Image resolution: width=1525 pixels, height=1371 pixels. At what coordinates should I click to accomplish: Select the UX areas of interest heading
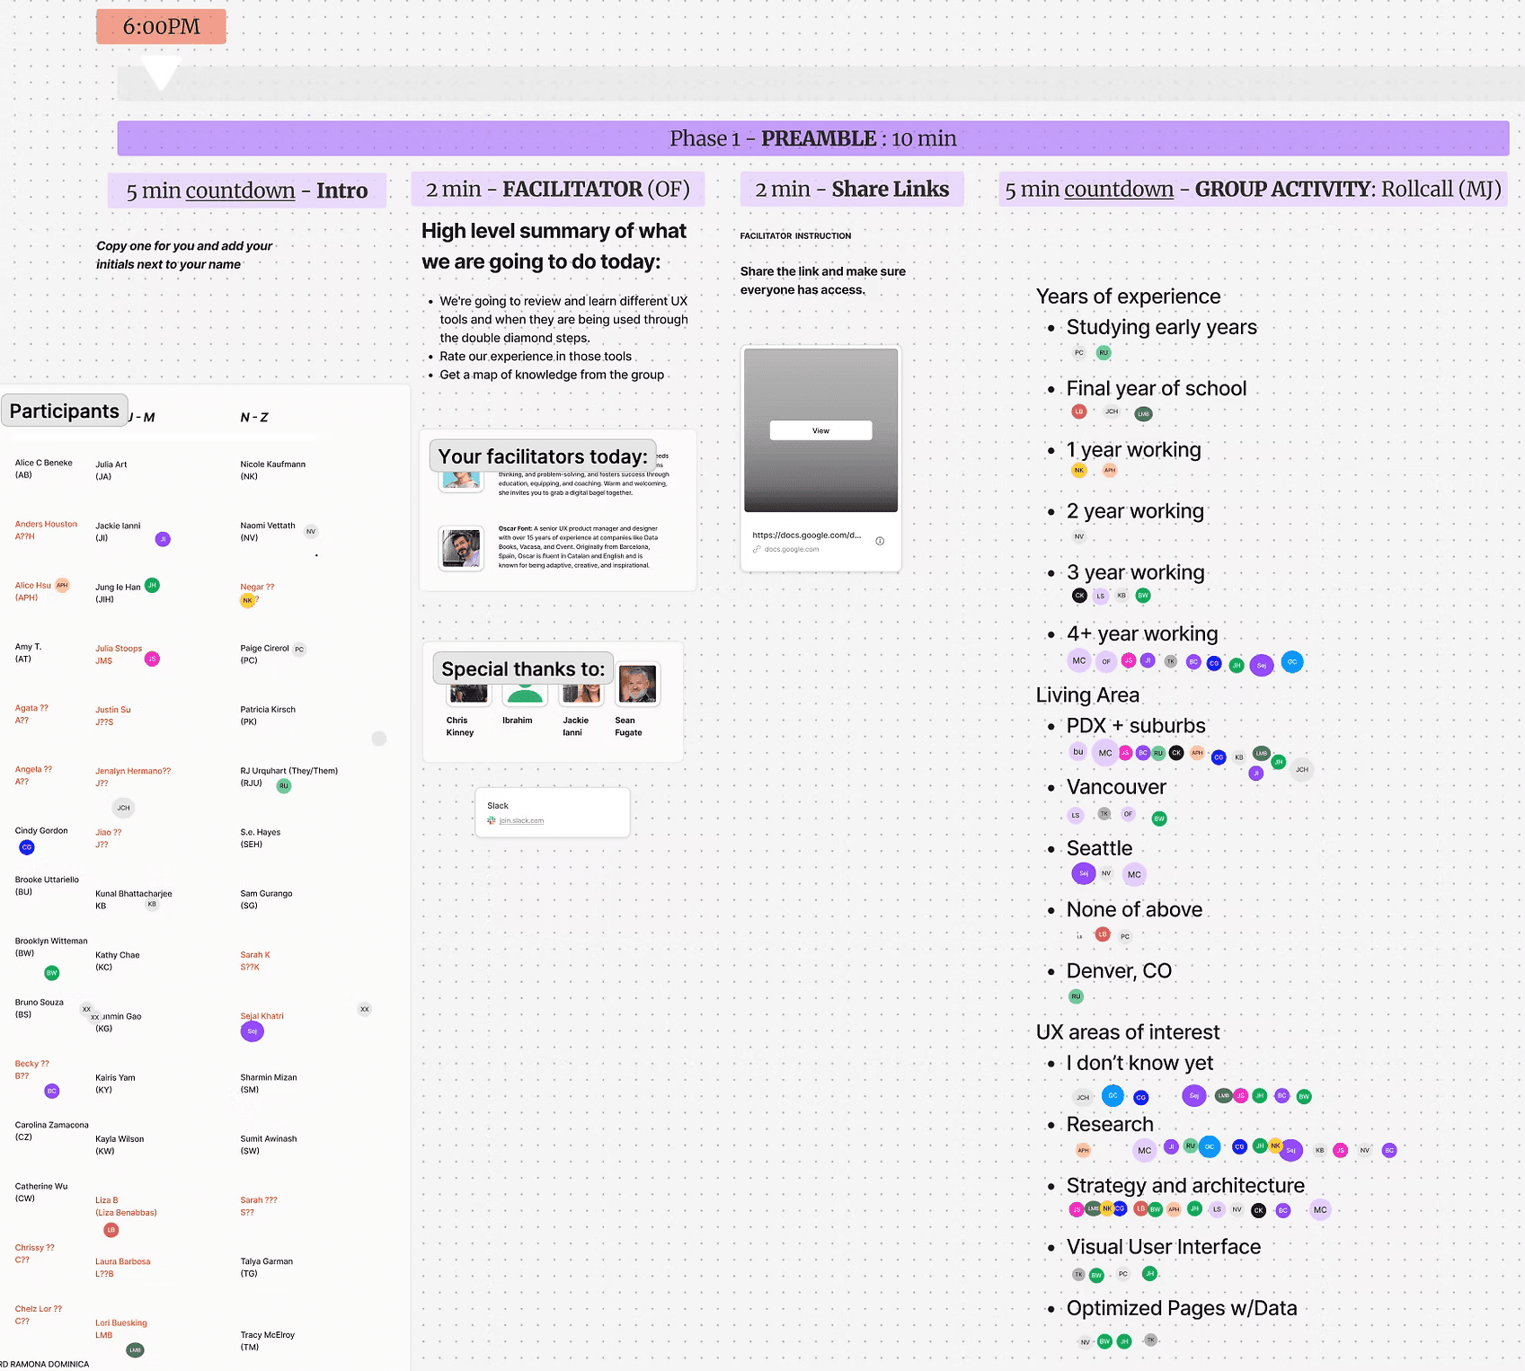(1128, 1031)
